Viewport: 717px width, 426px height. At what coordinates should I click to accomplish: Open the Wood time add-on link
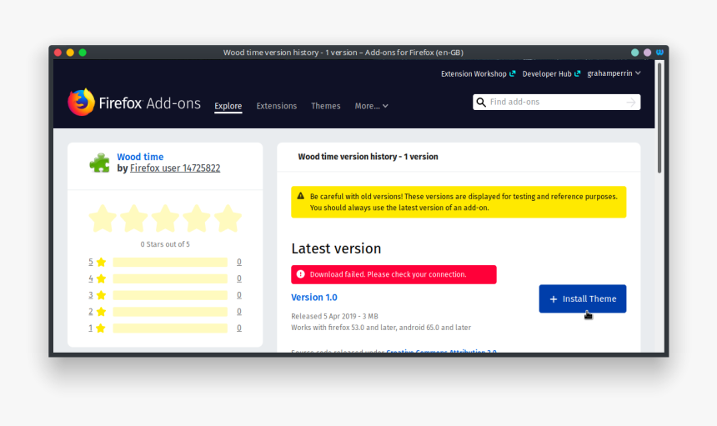pos(140,157)
